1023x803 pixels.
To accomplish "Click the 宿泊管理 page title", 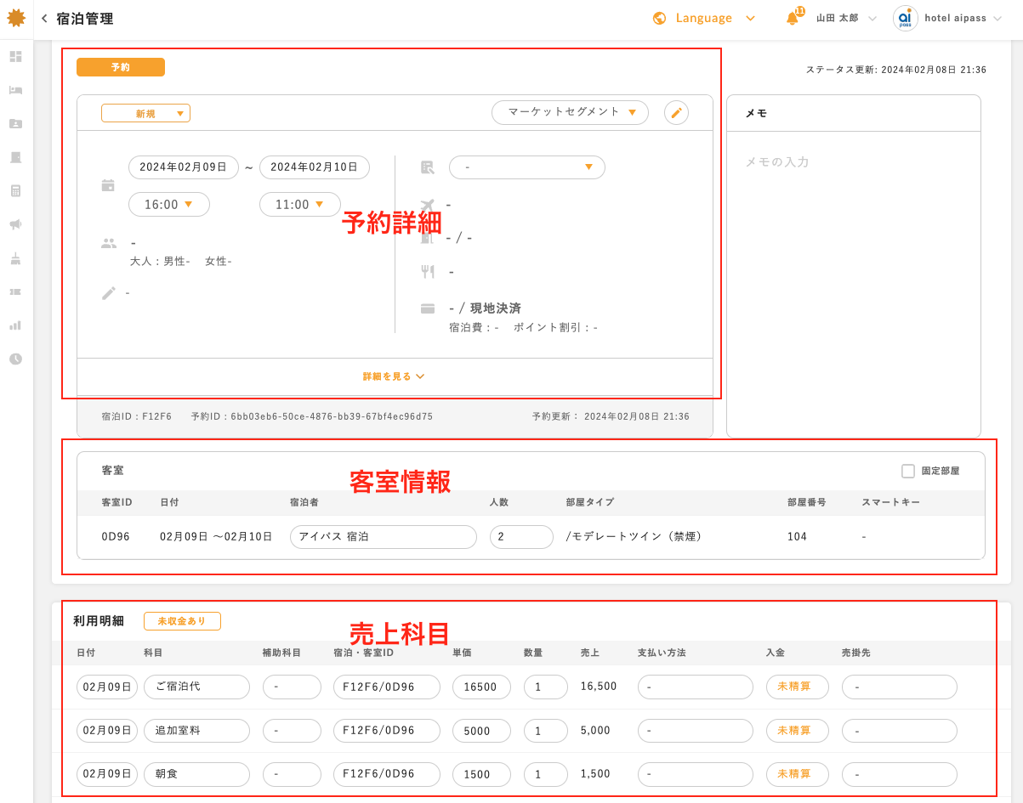I will pos(84,19).
